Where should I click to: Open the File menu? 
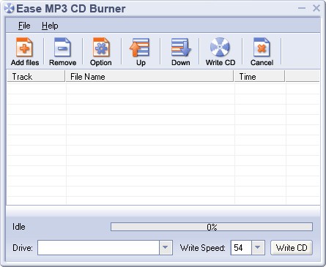pyautogui.click(x=24, y=26)
